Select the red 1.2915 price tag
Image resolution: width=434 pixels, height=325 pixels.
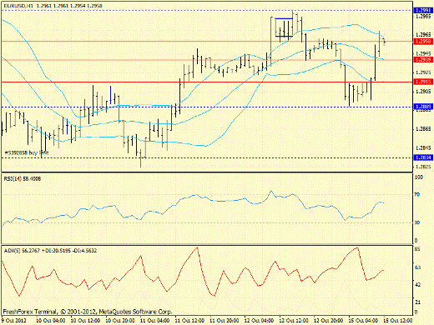coord(423,82)
